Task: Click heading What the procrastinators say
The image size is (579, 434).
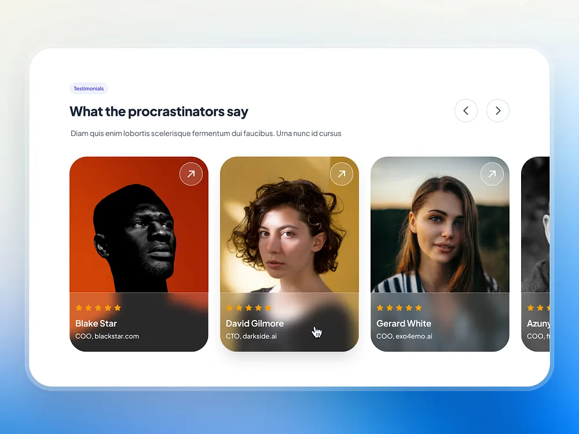Action: [x=159, y=112]
